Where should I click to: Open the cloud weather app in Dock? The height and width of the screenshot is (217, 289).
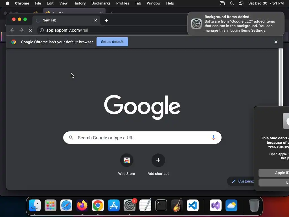tap(231, 205)
